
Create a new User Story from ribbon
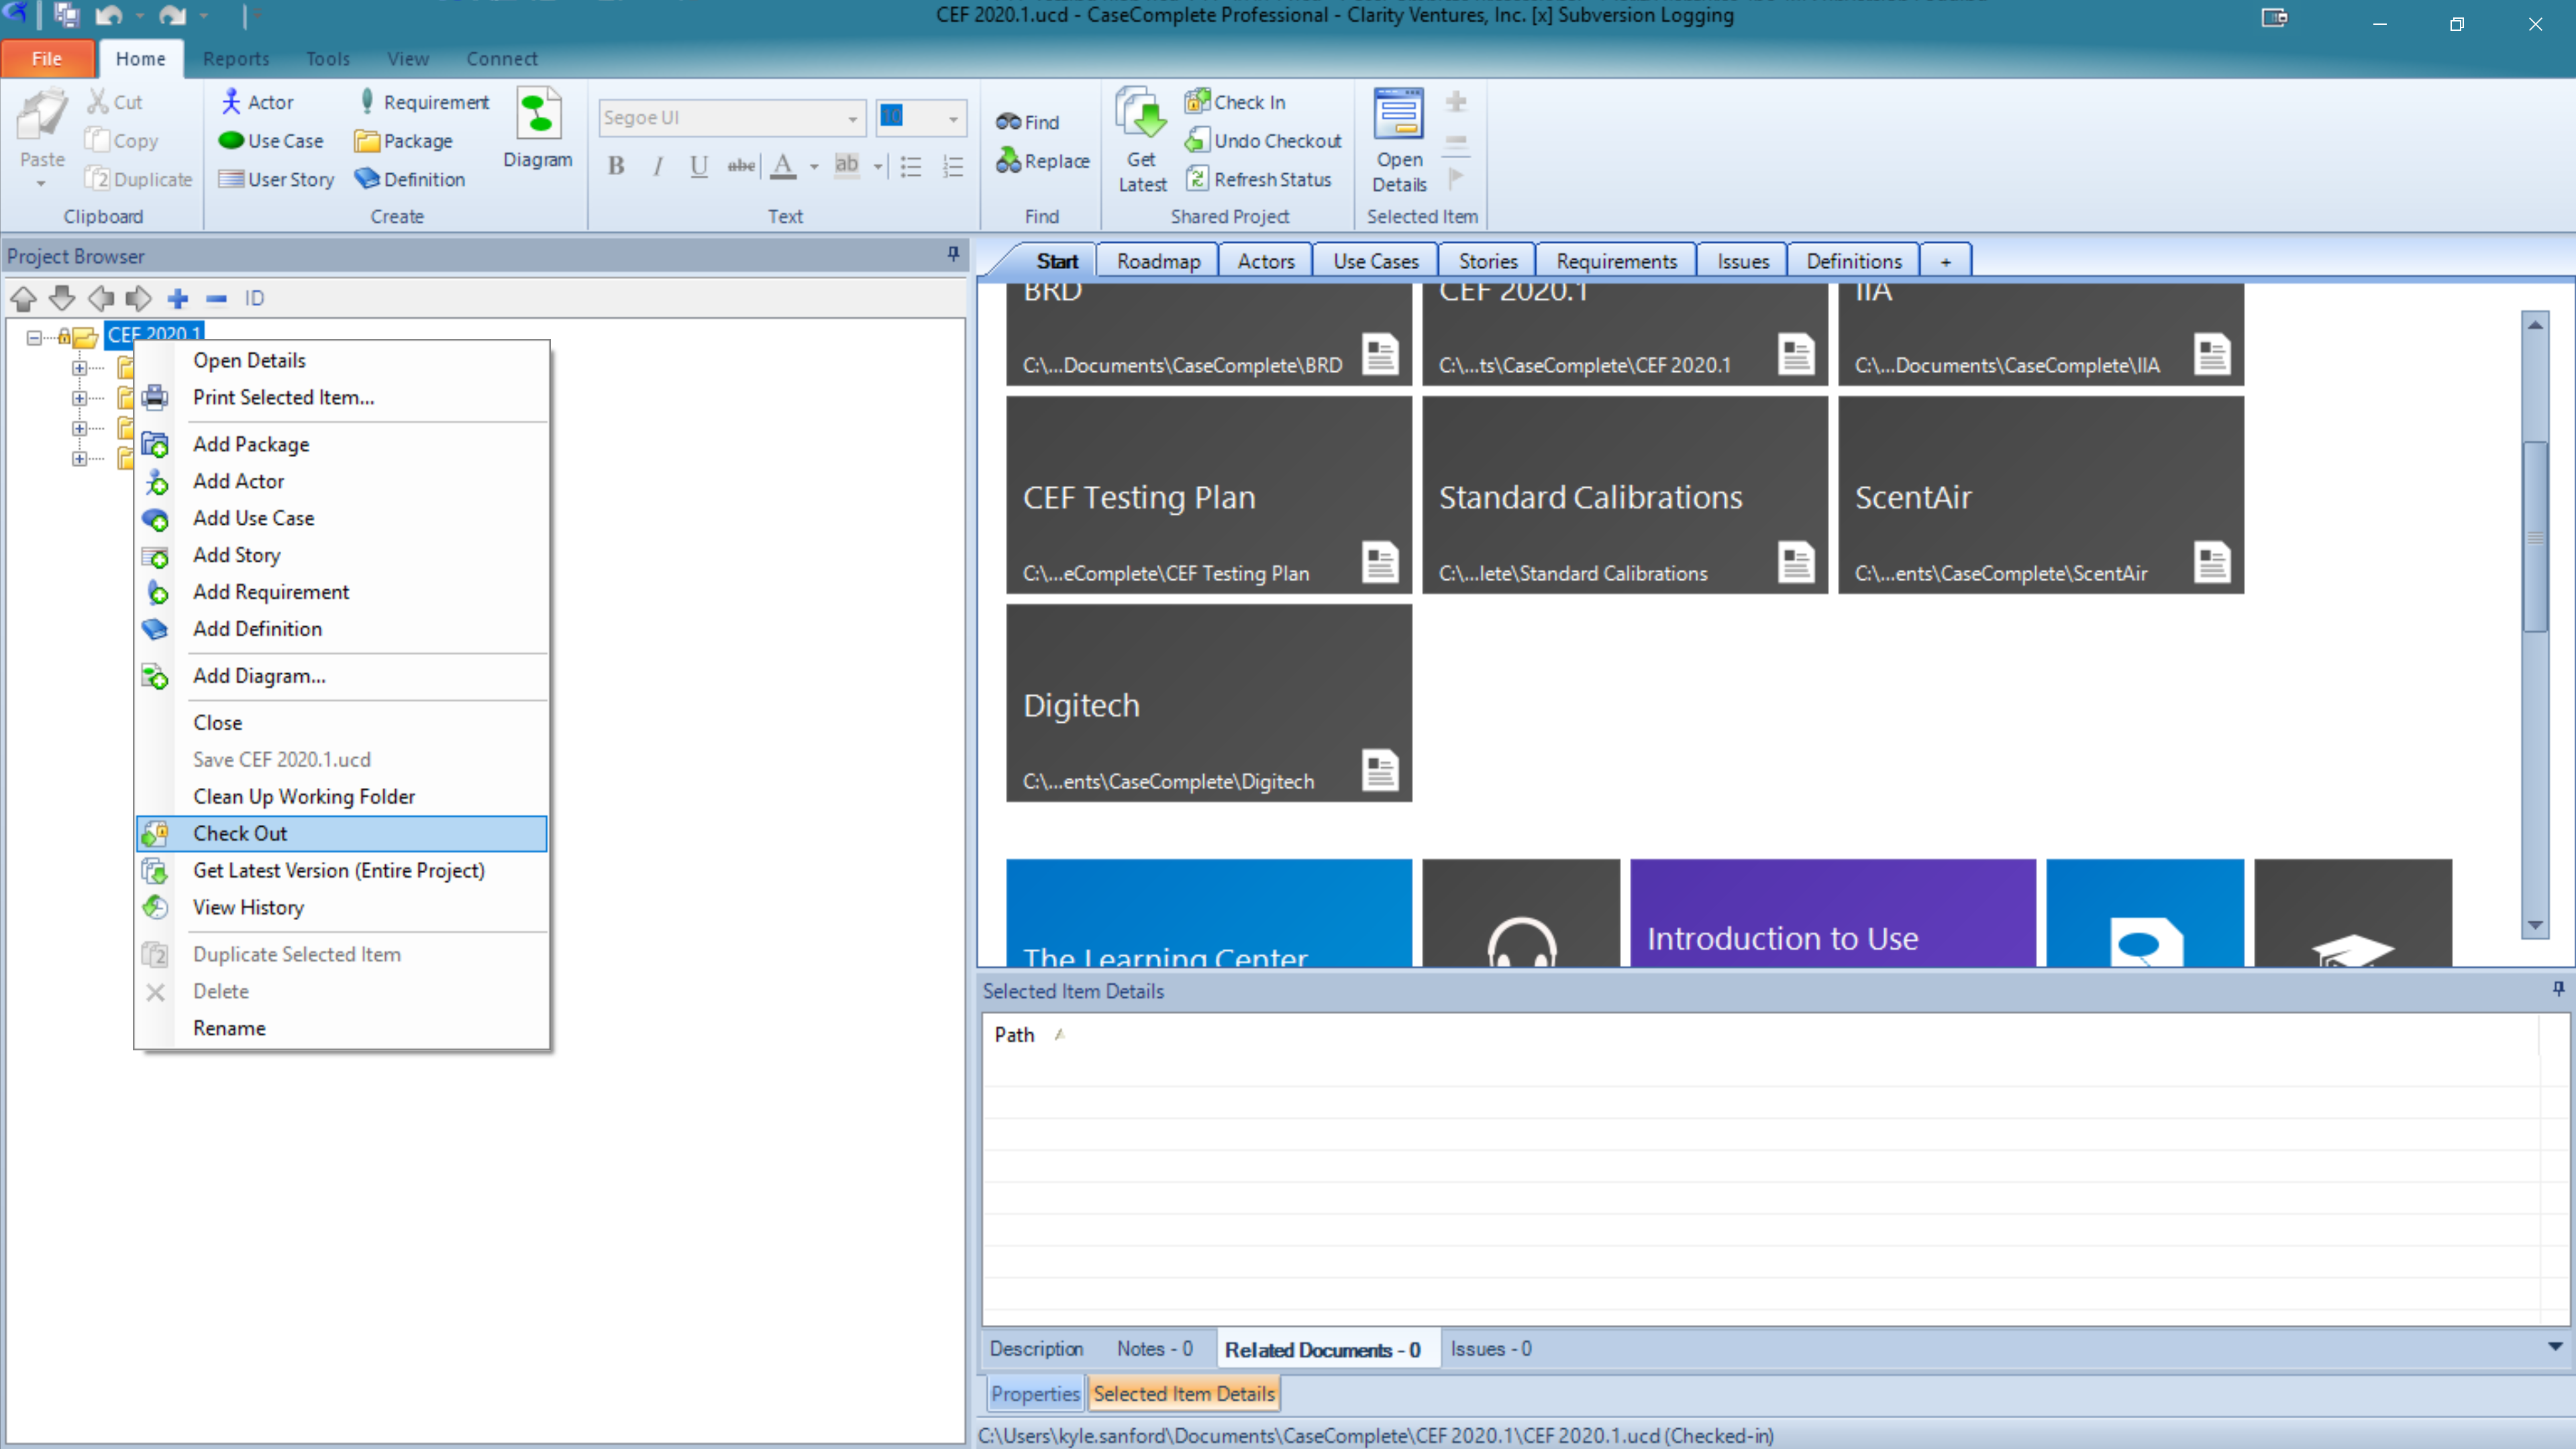(276, 179)
